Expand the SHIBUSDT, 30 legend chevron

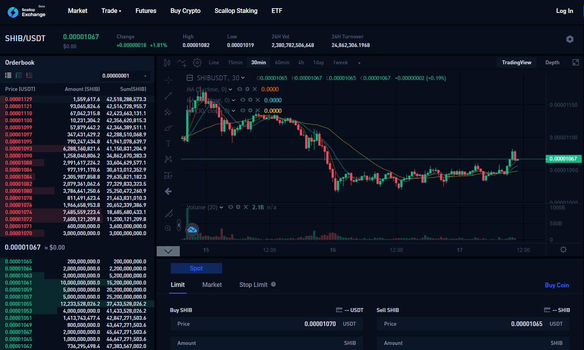coord(243,78)
